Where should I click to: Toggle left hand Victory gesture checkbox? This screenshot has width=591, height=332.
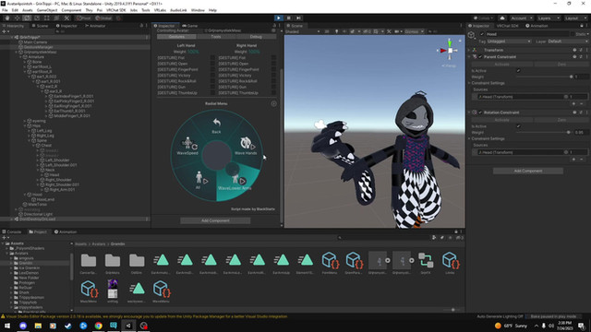point(212,76)
